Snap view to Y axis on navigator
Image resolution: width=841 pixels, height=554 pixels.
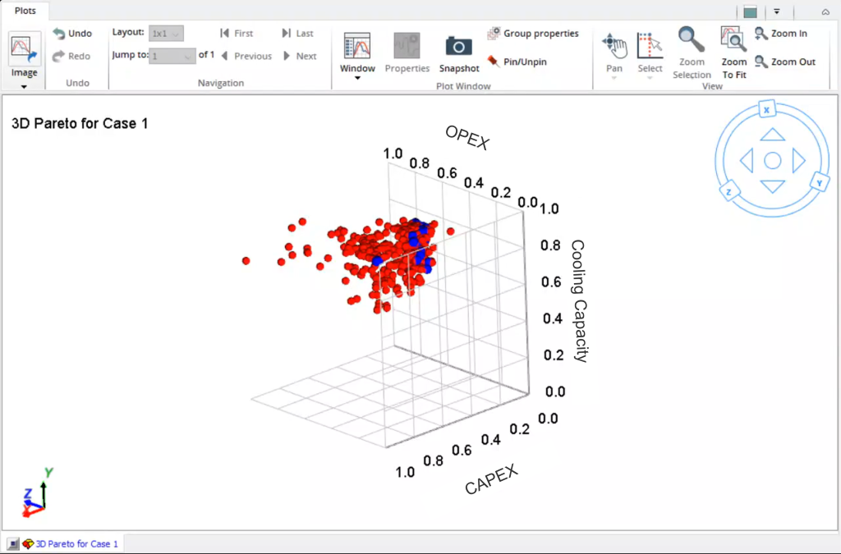(x=817, y=181)
